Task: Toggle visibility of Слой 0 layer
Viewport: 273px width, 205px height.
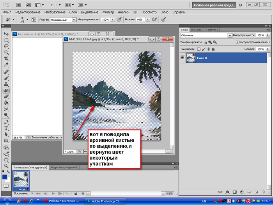Action: click(x=183, y=57)
